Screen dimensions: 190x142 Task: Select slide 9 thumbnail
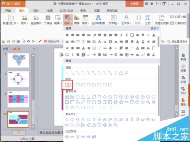click(18, 99)
